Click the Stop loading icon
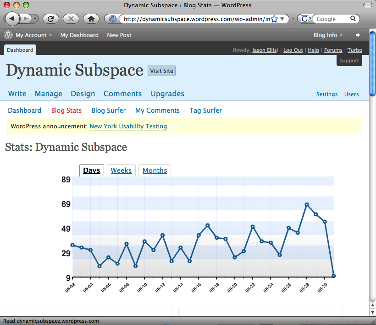 click(71, 19)
